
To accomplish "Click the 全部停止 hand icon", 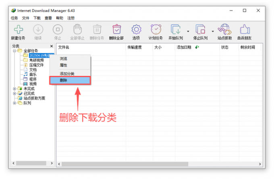I will click(x=77, y=29).
